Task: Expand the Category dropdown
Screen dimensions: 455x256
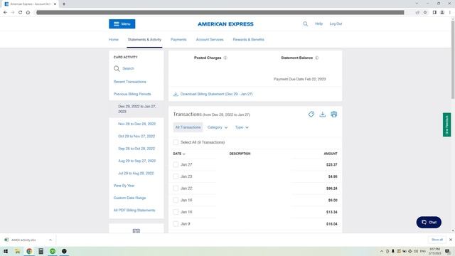Action: tap(218, 127)
